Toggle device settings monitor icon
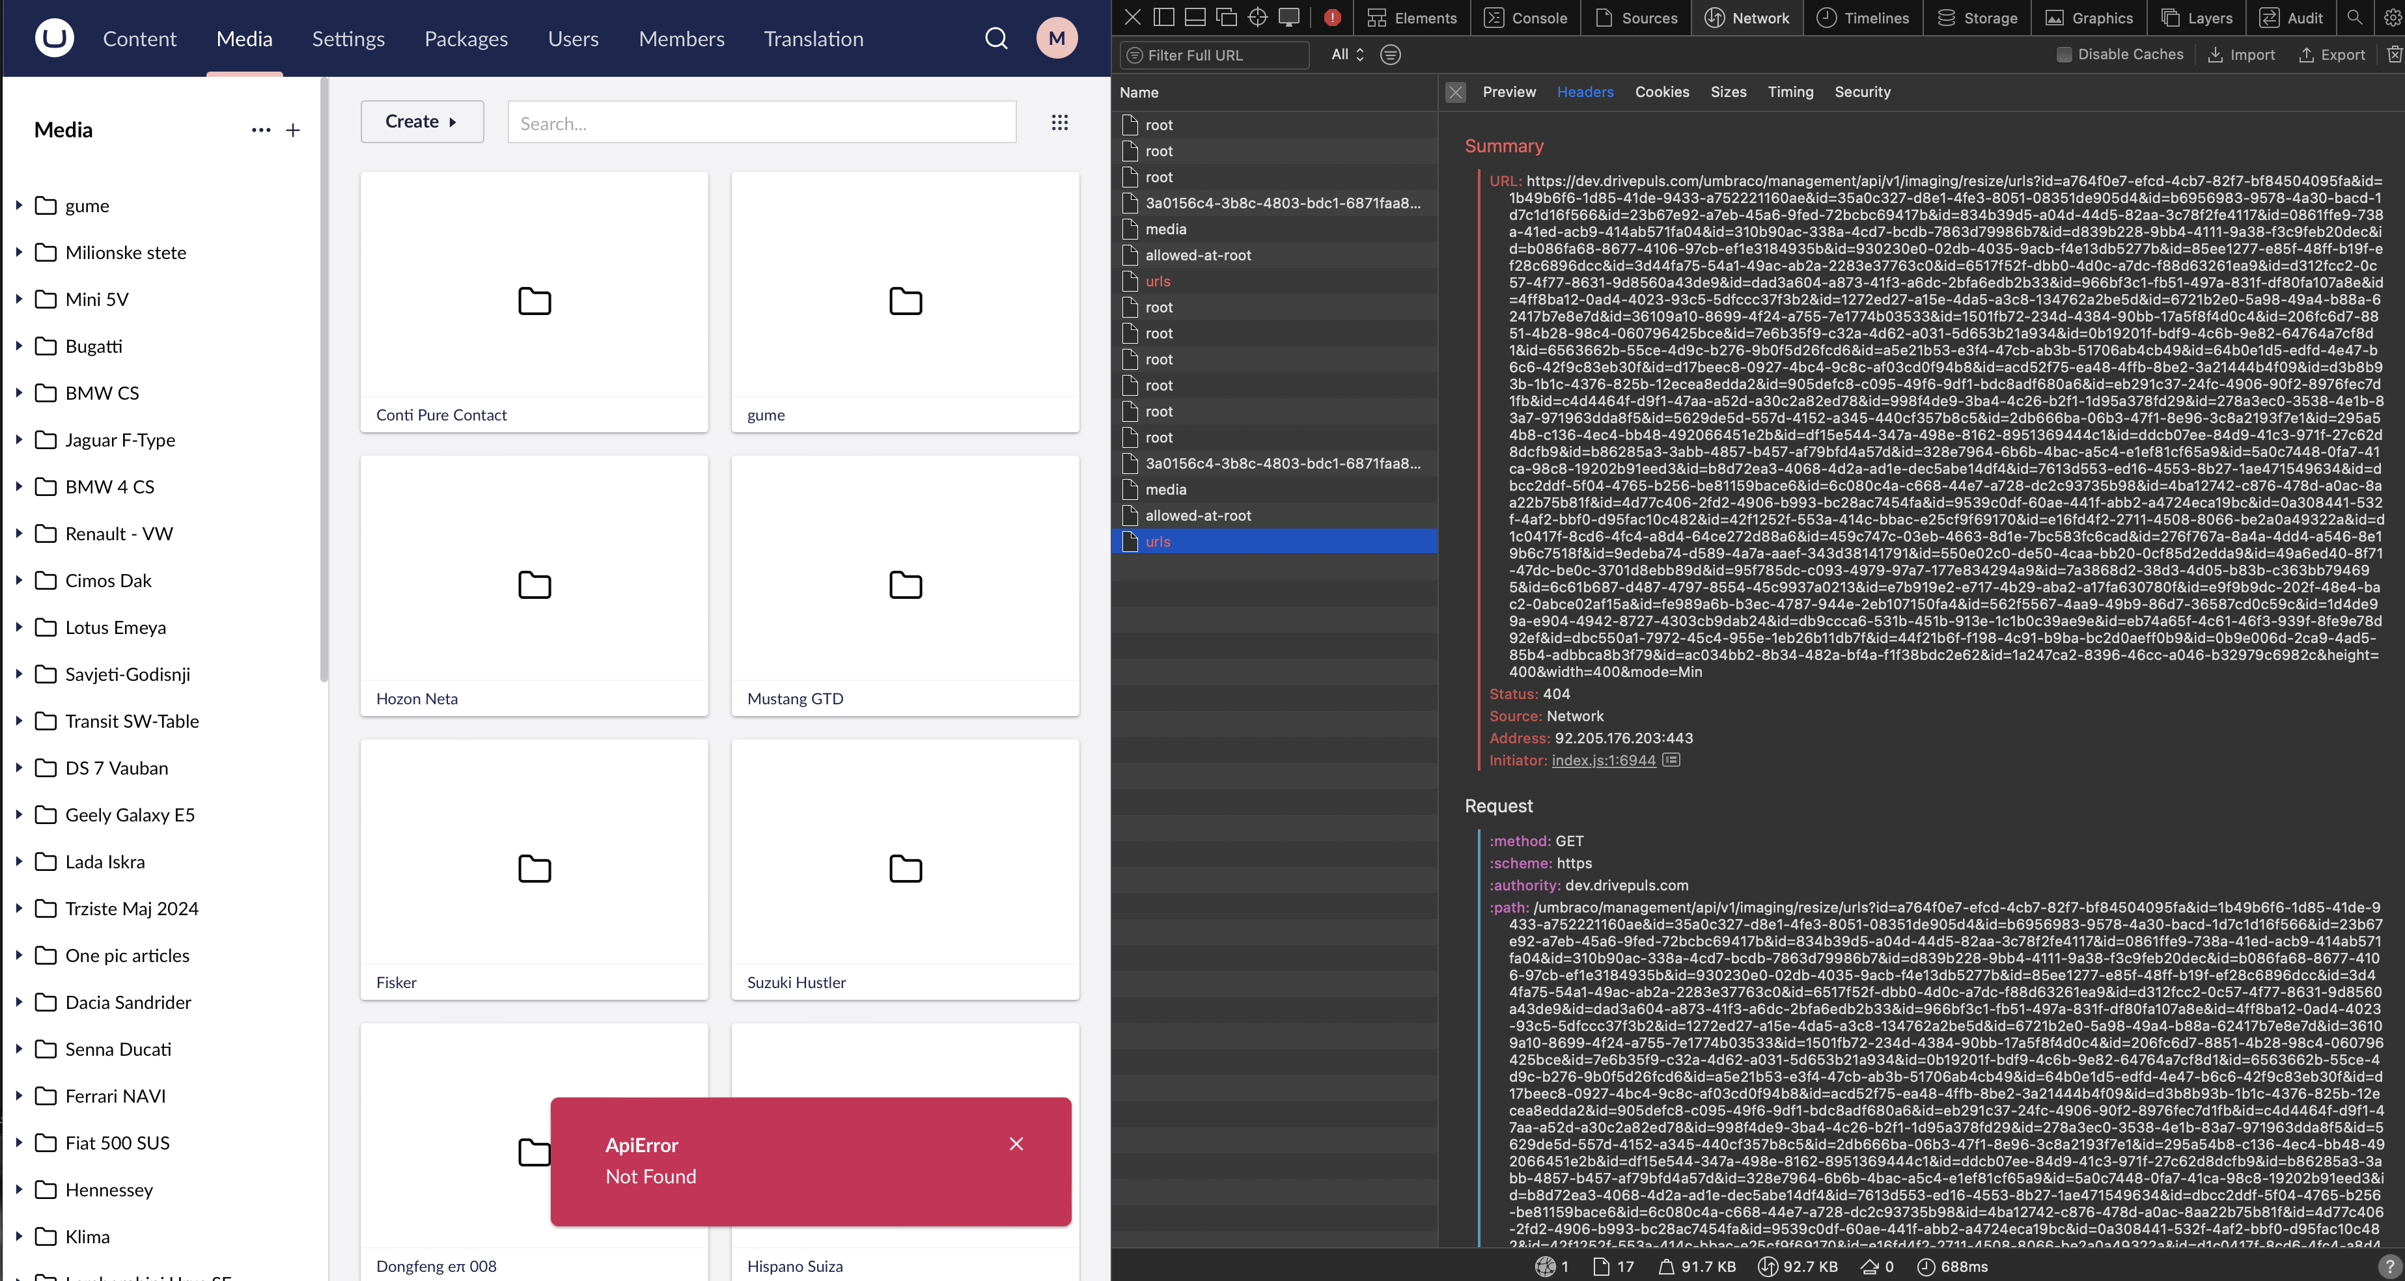The width and height of the screenshot is (2405, 1281). [x=1289, y=17]
